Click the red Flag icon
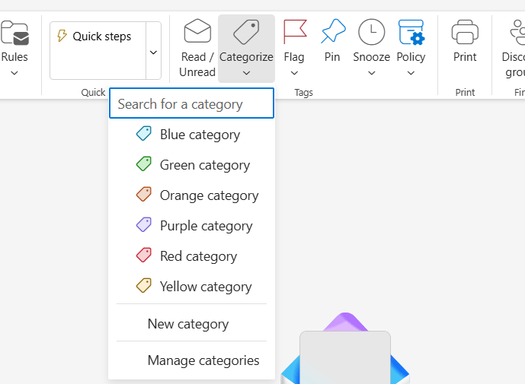Image resolution: width=525 pixels, height=384 pixels. click(295, 32)
